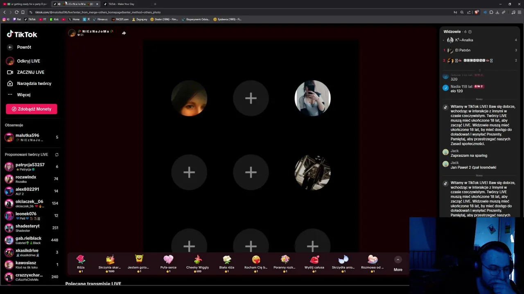
Task: Click the address bar URL
Action: [x=98, y=12]
